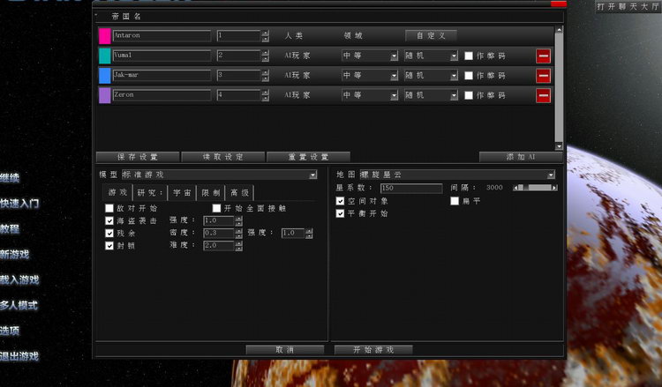Select 快速入门 in main menu

pyautogui.click(x=19, y=203)
